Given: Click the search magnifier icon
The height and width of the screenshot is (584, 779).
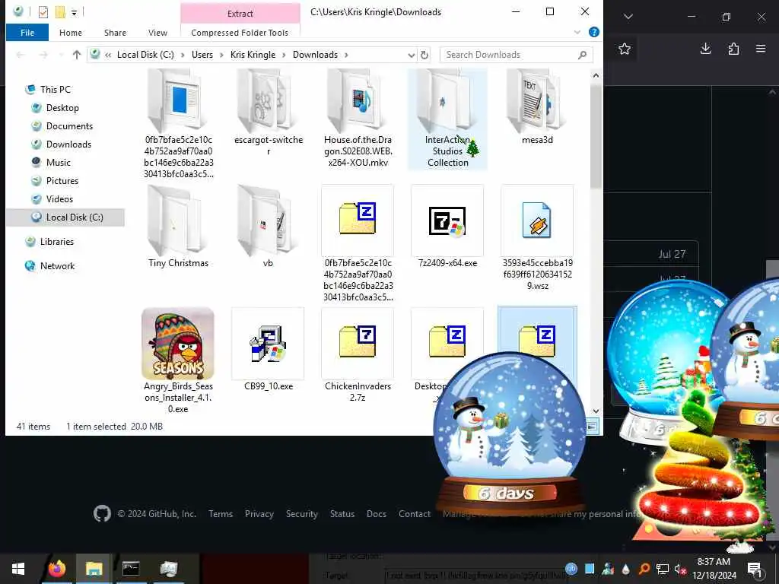Looking at the screenshot, I should 582,55.
